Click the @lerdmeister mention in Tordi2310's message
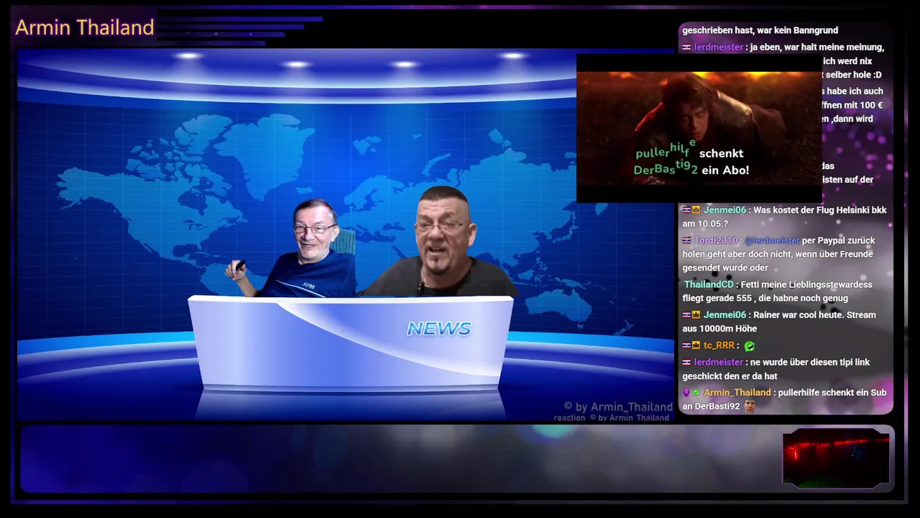920x518 pixels. click(772, 240)
